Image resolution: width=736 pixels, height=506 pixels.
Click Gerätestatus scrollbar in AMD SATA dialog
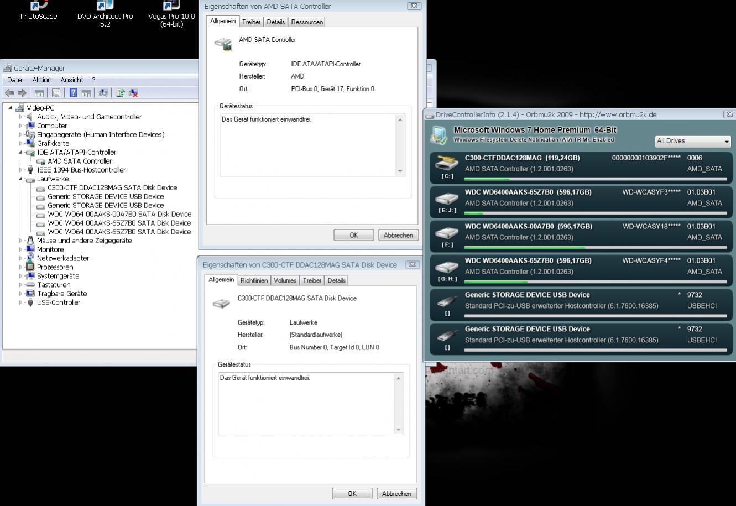point(400,145)
